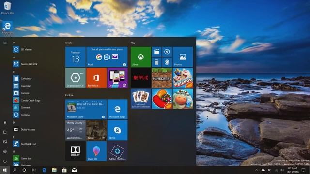Click the Windows Start button
The height and width of the screenshot is (174, 310).
[x=5, y=170]
